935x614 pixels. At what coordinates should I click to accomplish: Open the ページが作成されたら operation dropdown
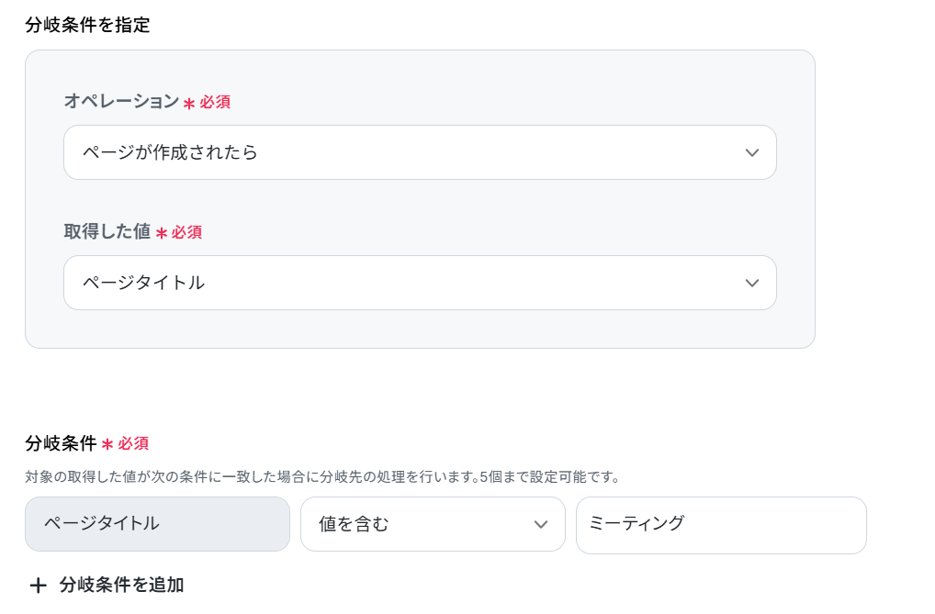(x=420, y=152)
